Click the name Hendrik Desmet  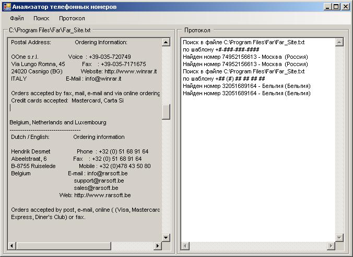point(31,151)
